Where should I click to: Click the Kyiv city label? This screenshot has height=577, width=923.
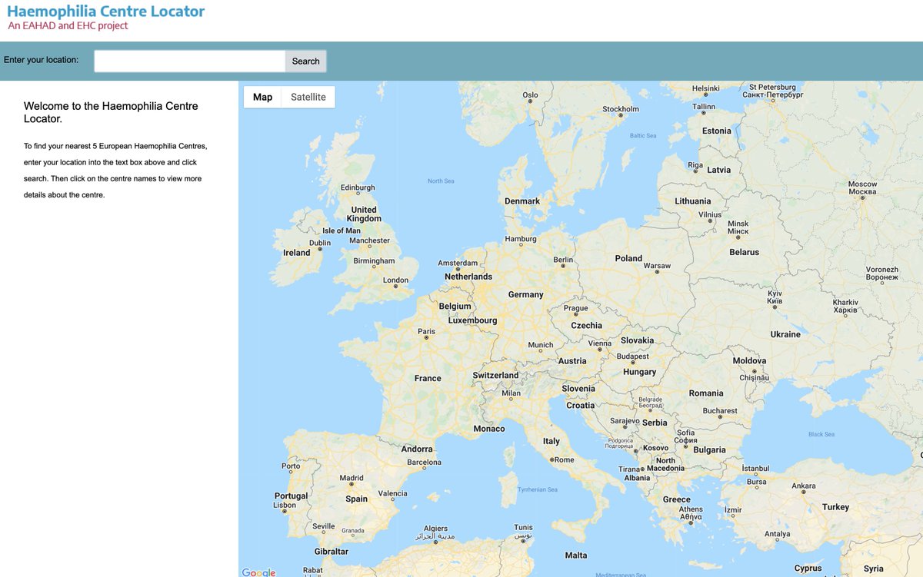coord(775,298)
